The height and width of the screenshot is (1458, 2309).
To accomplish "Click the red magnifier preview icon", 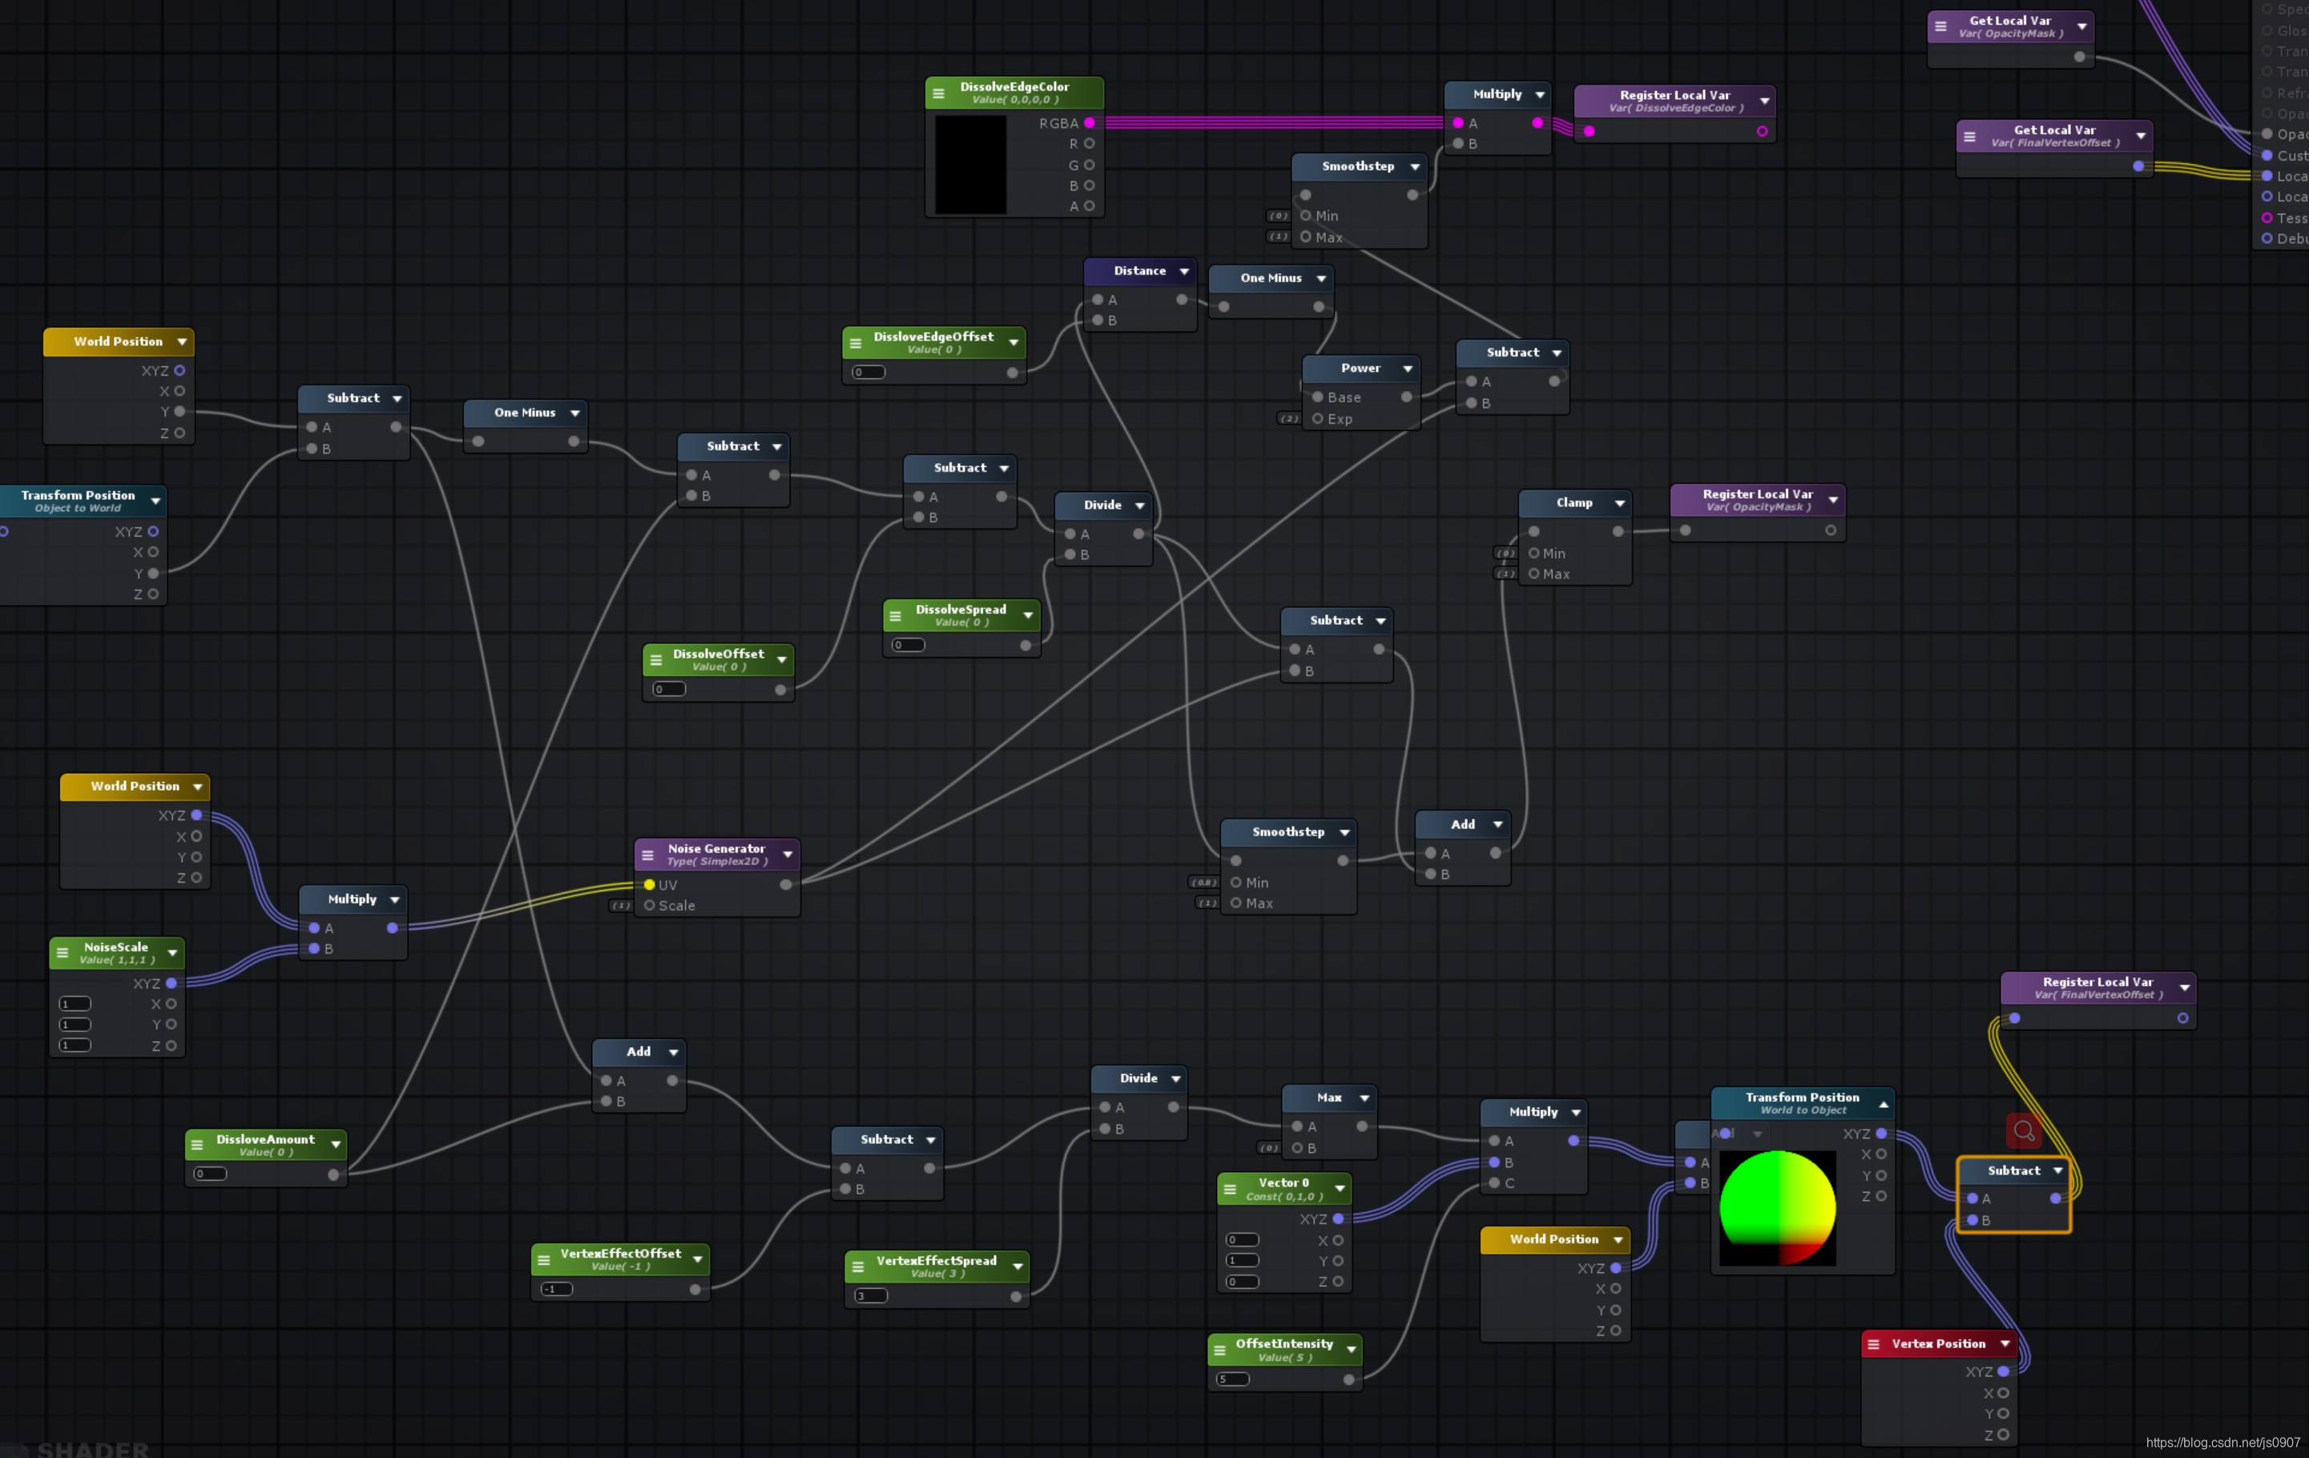I will pyautogui.click(x=2023, y=1130).
